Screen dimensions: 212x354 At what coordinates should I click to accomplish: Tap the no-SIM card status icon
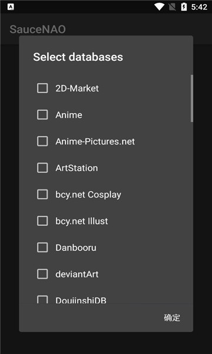[173, 7]
